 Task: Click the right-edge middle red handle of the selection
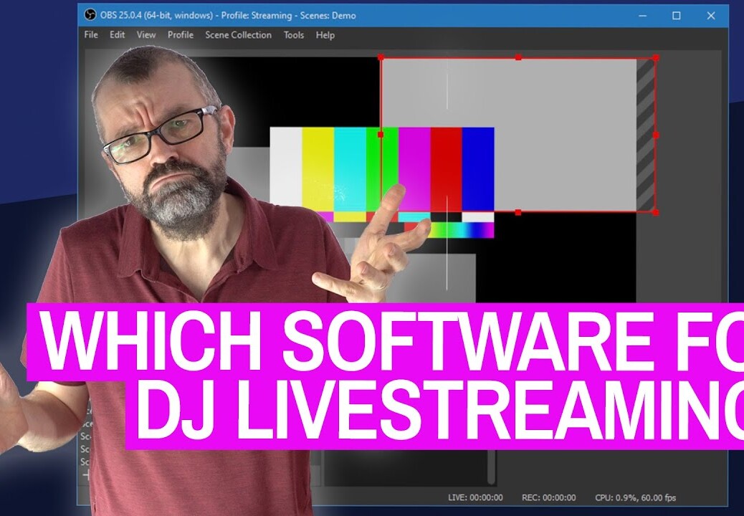(656, 135)
